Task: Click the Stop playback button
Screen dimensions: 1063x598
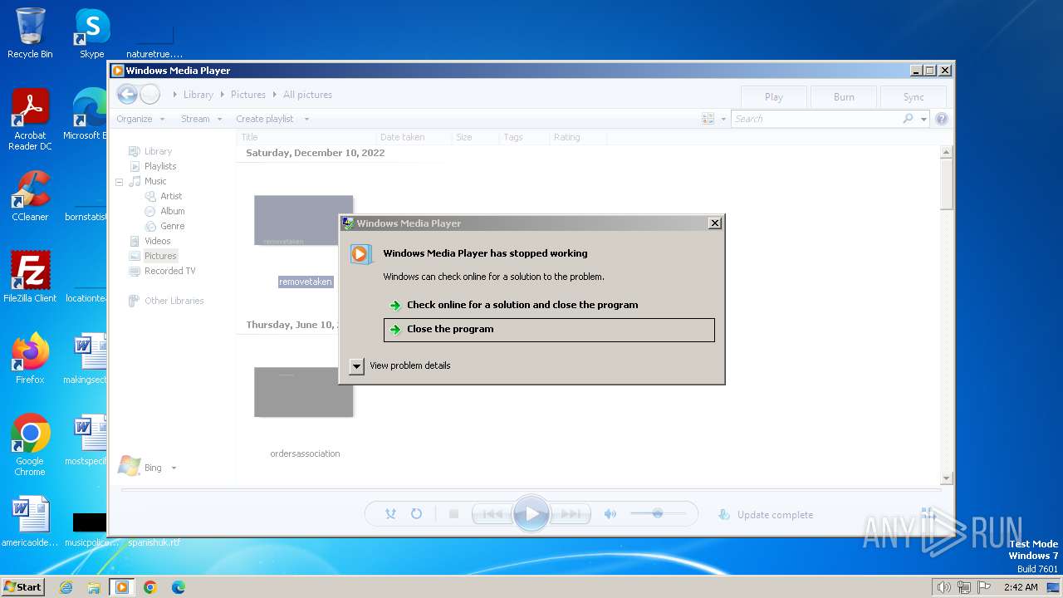Action: [453, 514]
